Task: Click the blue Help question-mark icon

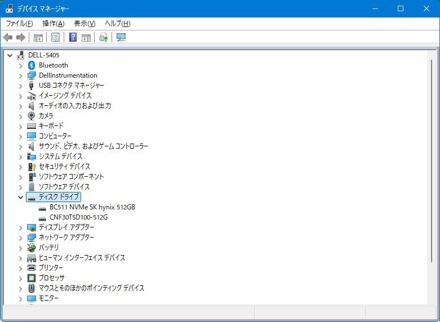Action: (x=73, y=37)
